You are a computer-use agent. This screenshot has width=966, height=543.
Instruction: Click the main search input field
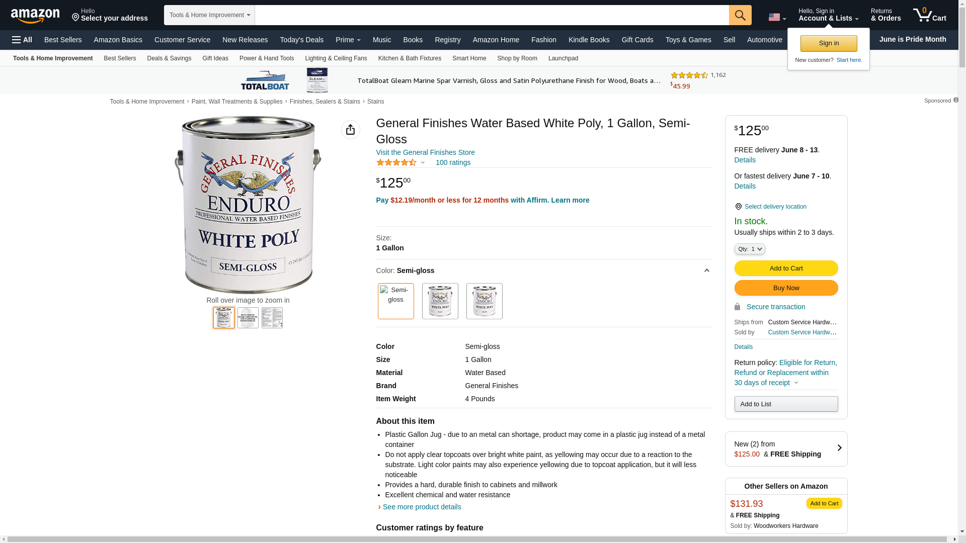492,15
